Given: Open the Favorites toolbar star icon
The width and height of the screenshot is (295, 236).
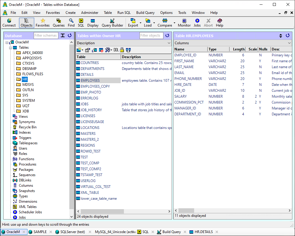Looking at the screenshot, I should [x=43, y=23].
